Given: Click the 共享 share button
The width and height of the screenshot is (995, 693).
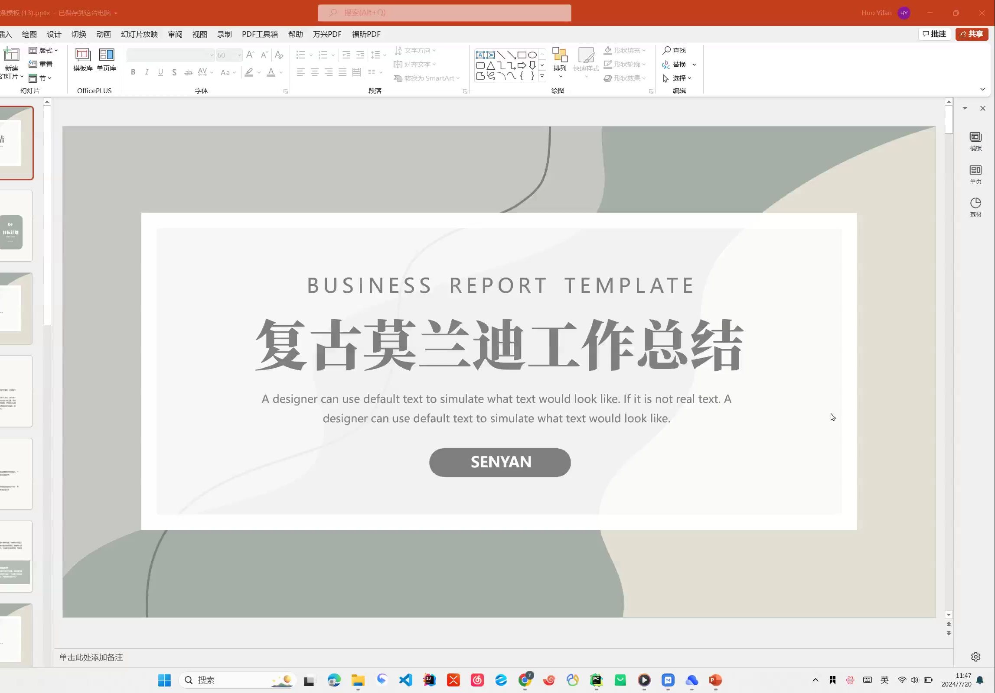Looking at the screenshot, I should (x=971, y=34).
